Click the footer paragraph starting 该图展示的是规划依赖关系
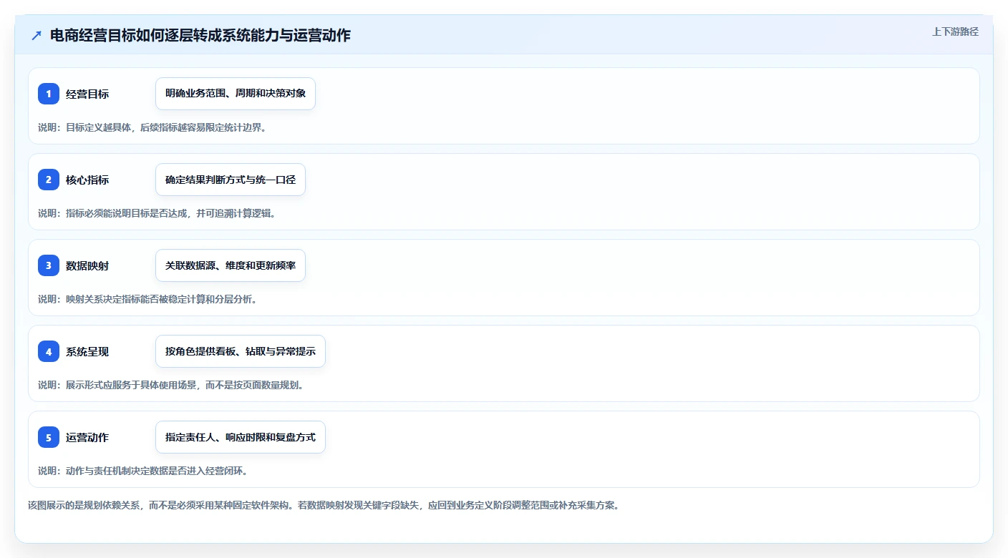 click(323, 505)
